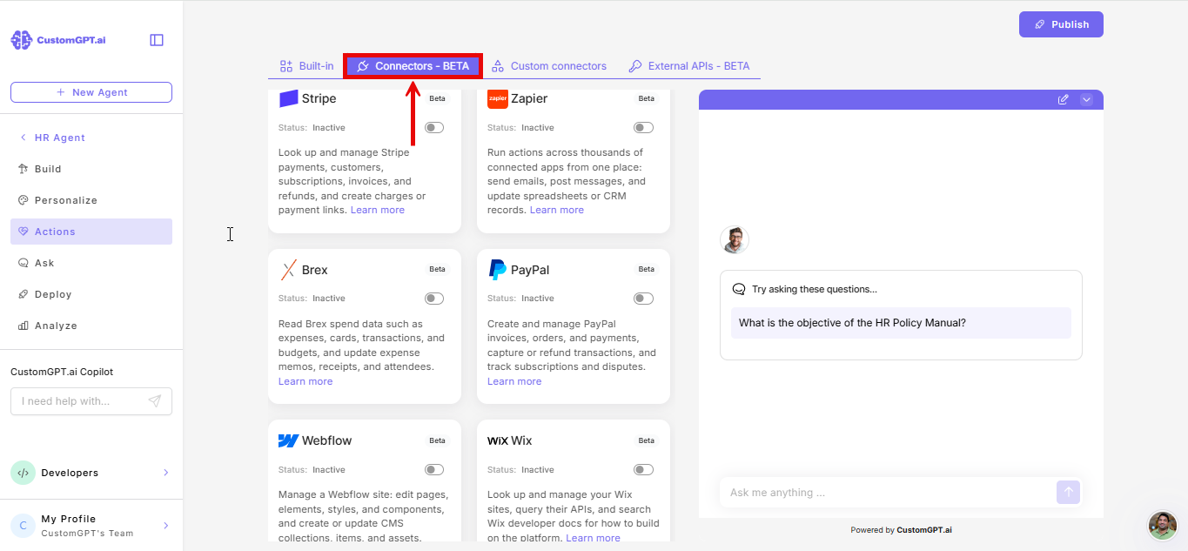Click the Publish button
Viewport: 1188px width, 551px height.
coord(1061,24)
